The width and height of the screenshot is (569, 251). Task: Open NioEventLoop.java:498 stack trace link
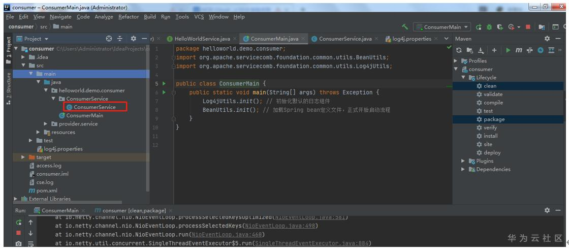[280, 226]
